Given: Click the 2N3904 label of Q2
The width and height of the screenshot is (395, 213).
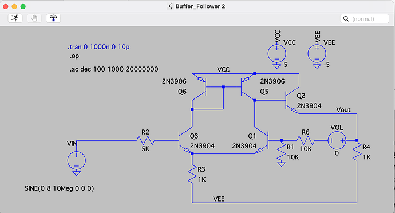Looking at the screenshot, I should coord(309,106).
